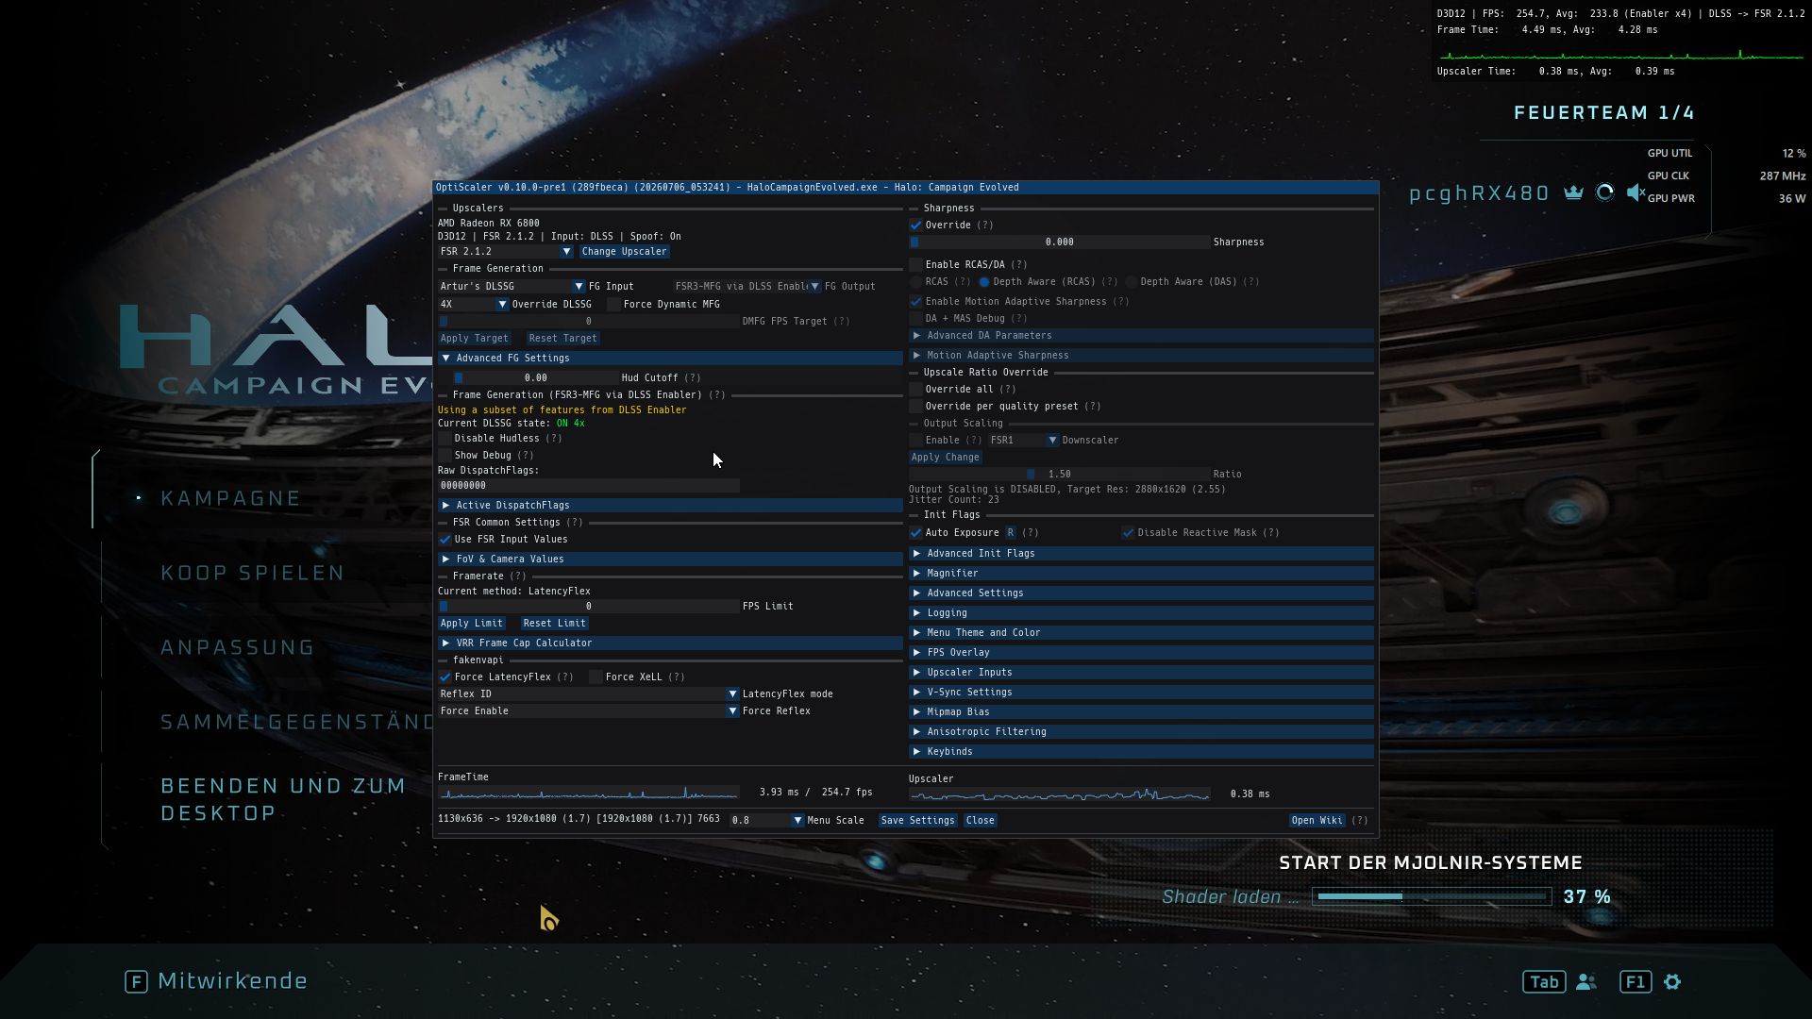1812x1019 pixels.
Task: Uncheck Use FSR Input Values
Action: 445,540
